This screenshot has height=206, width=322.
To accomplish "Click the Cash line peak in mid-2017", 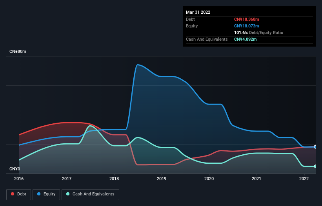I will [90, 126].
